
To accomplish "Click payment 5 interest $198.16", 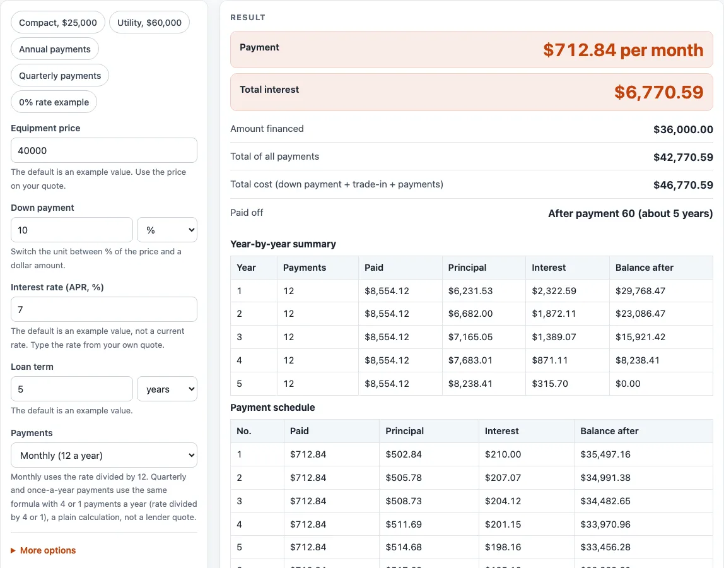I will [x=503, y=547].
